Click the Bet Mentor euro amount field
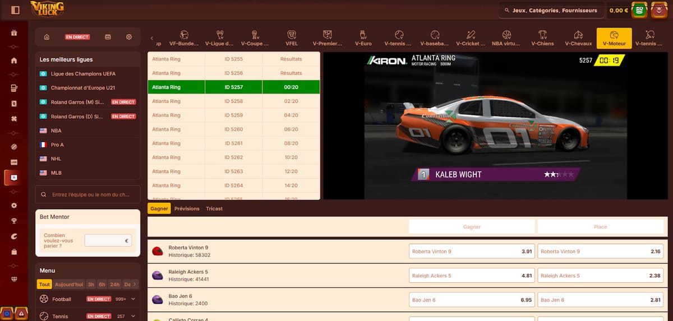This screenshot has width=673, height=321. (108, 241)
